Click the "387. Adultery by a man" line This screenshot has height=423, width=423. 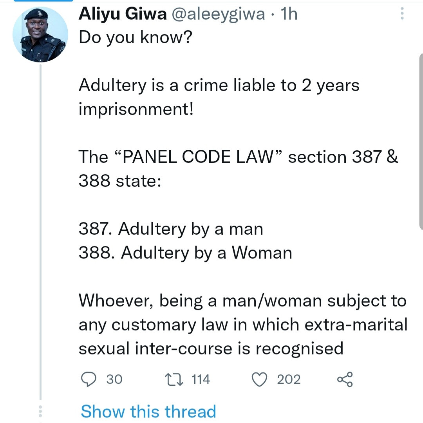click(x=171, y=229)
